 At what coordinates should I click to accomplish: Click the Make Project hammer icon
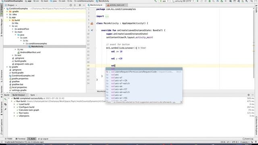click(155, 1)
